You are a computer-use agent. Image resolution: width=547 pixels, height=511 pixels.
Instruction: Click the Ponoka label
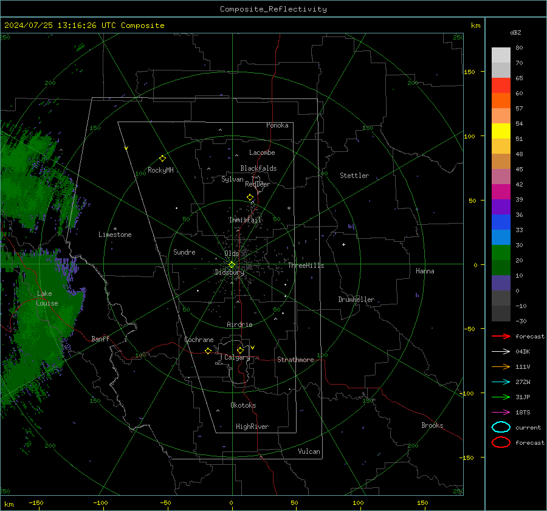pyautogui.click(x=277, y=125)
